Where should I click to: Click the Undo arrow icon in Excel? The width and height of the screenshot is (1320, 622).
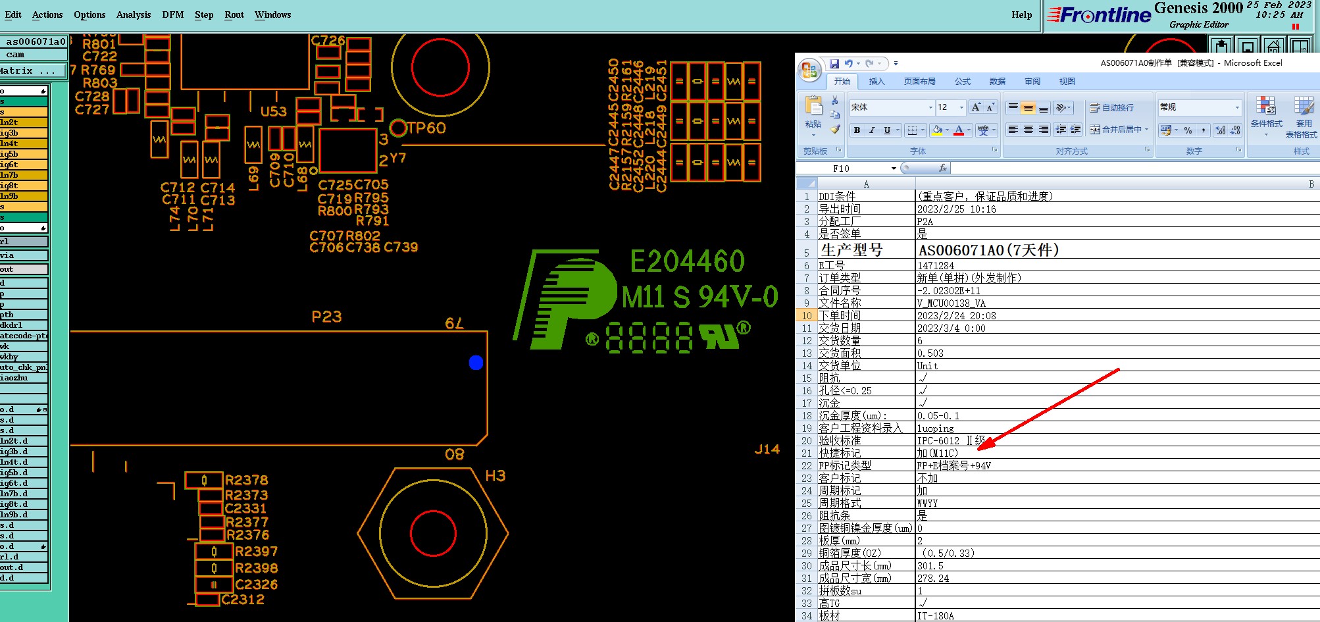click(x=849, y=64)
